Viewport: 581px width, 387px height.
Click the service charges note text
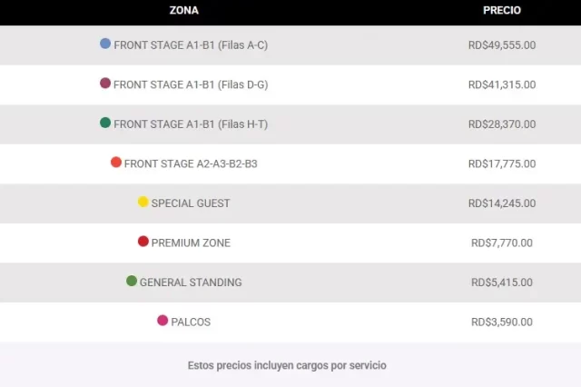coord(287,365)
